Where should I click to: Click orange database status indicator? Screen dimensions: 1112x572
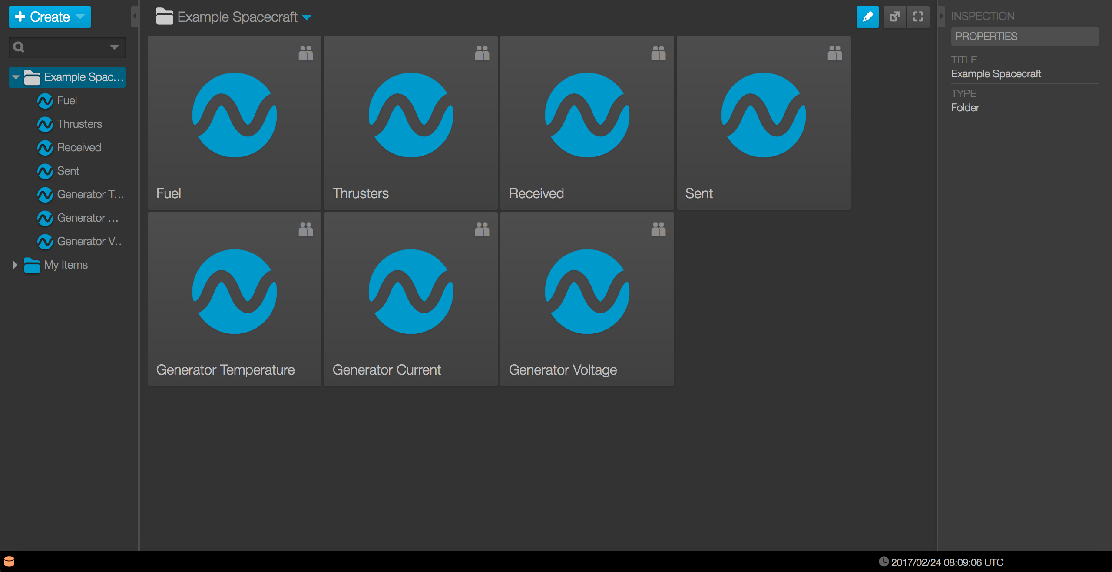(x=9, y=562)
